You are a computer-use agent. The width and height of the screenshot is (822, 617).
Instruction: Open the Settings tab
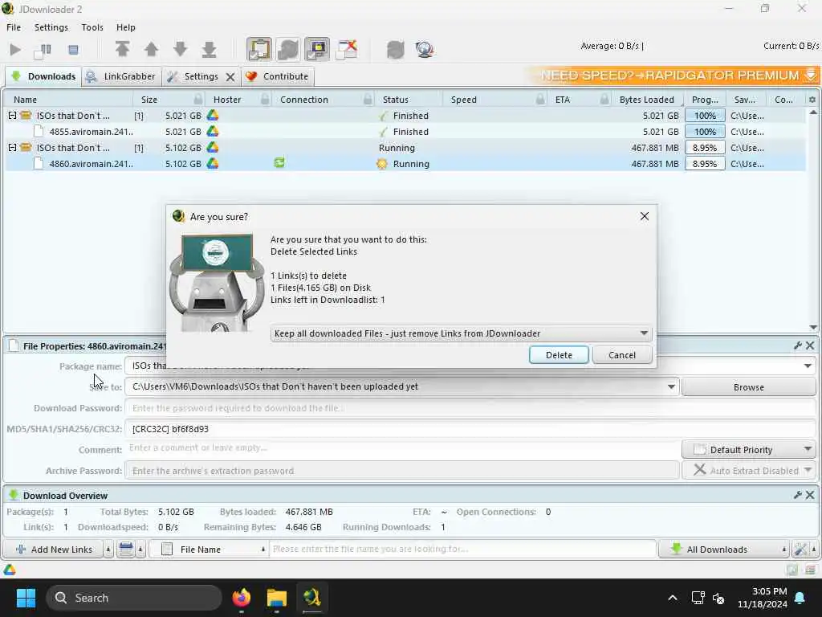click(193, 76)
